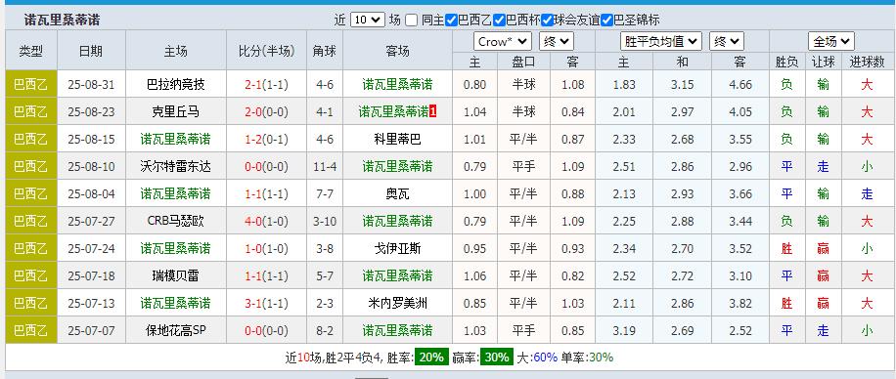The width and height of the screenshot is (896, 379).
Task: Click the 4-0(1-0) score on 25-07-27
Action: [x=266, y=222]
